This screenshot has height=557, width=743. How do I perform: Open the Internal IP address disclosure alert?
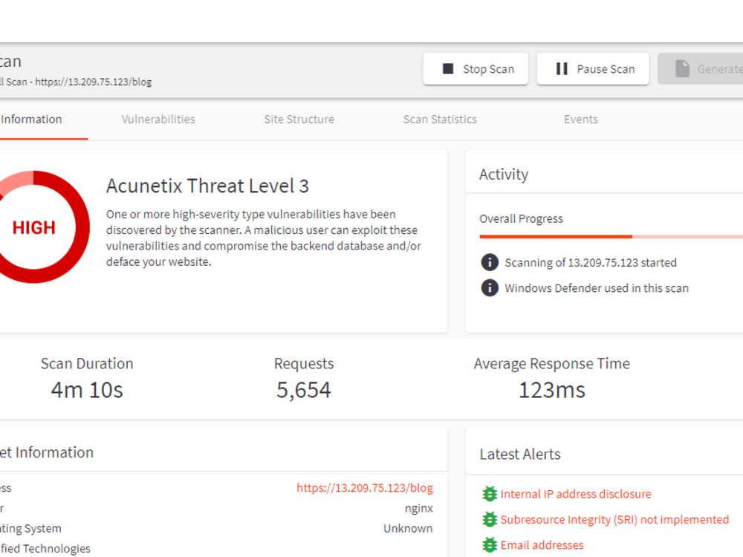click(x=576, y=494)
